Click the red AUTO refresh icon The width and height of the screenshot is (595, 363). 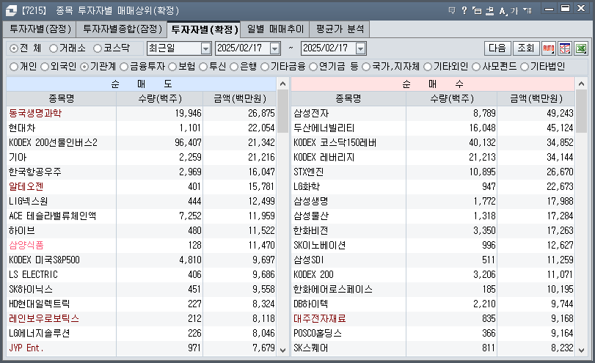pos(549,48)
